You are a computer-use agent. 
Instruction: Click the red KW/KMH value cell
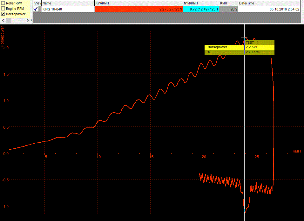pos(138,9)
